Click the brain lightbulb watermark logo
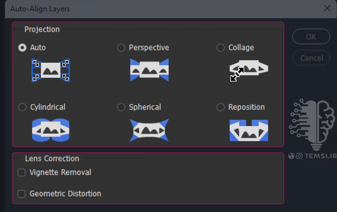337x212 pixels. coord(312,124)
